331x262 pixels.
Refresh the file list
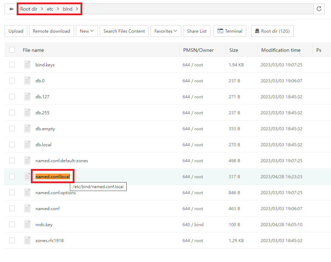pyautogui.click(x=319, y=9)
